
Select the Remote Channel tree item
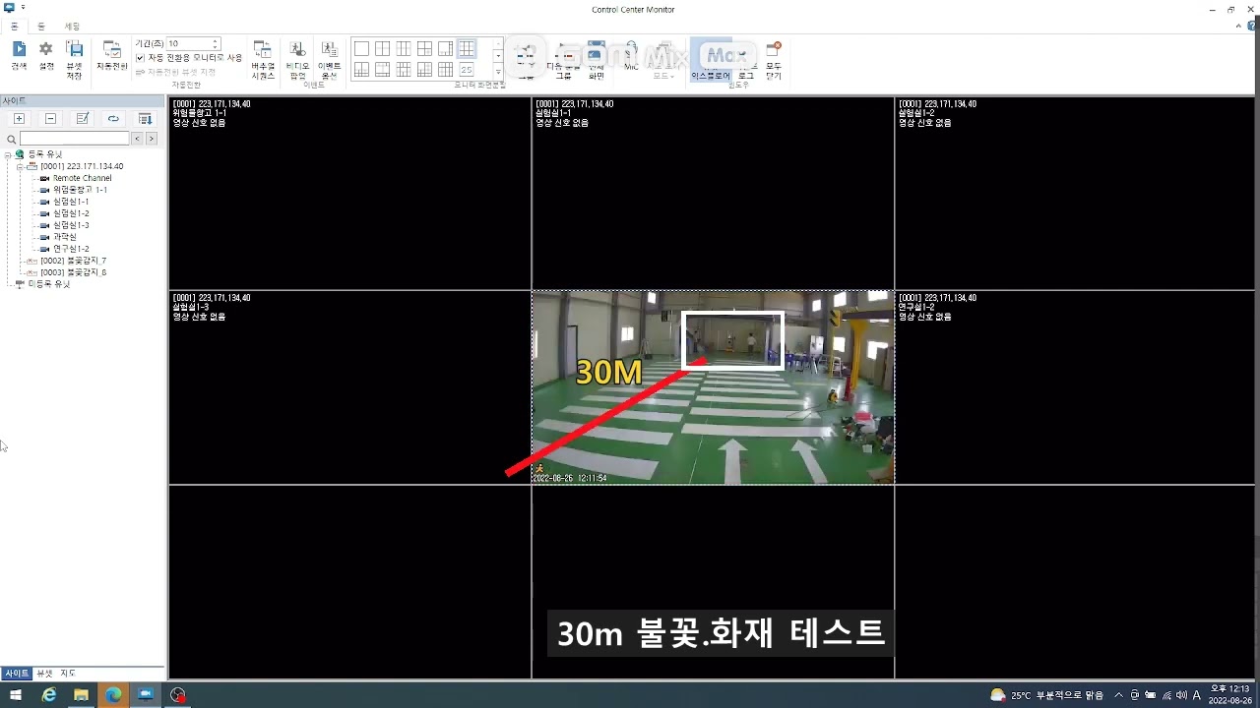pyautogui.click(x=83, y=178)
